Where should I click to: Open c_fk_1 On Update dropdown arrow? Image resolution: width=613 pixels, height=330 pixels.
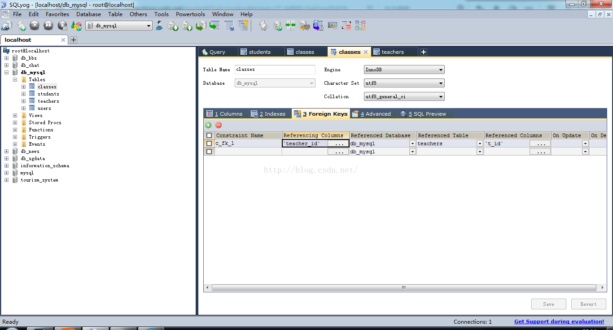point(585,143)
